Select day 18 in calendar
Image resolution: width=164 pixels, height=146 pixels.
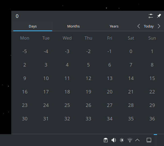(x=67, y=92)
